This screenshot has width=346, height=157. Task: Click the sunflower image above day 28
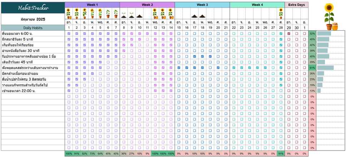[281, 14]
